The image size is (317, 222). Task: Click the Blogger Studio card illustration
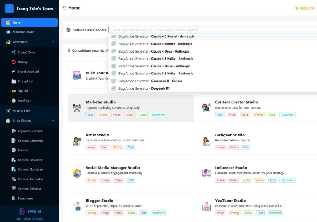[x=77, y=206]
